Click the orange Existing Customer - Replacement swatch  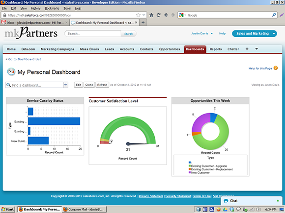click(190, 169)
